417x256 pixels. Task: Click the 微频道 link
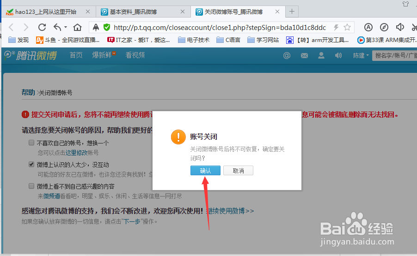52,196
